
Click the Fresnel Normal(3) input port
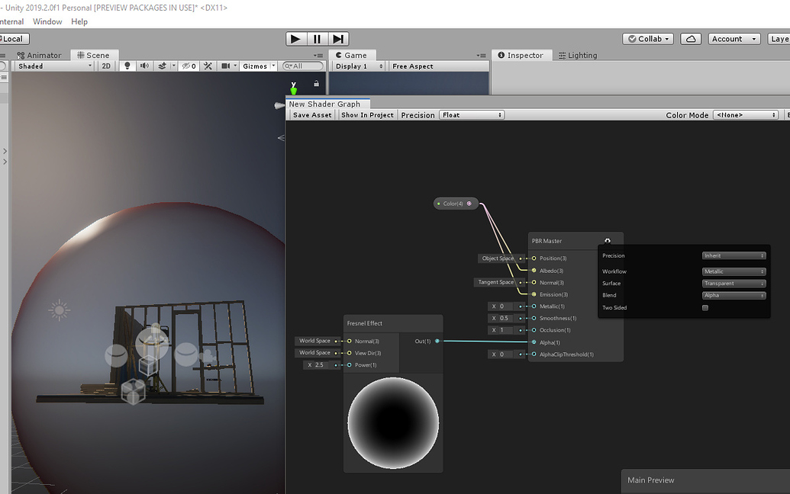point(349,341)
